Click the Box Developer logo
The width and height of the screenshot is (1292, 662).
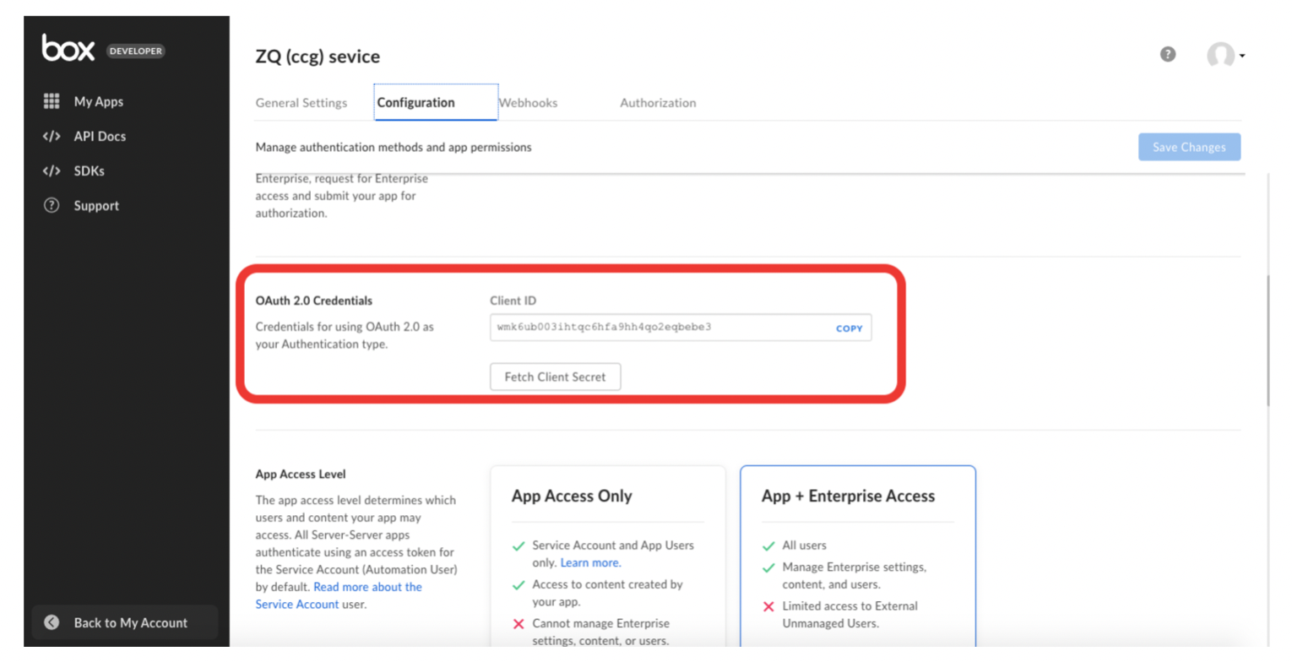(x=102, y=49)
